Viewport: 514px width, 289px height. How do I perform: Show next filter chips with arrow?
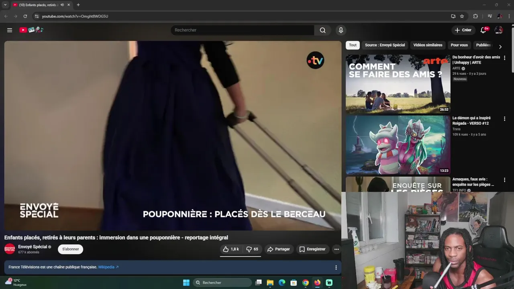pos(500,47)
